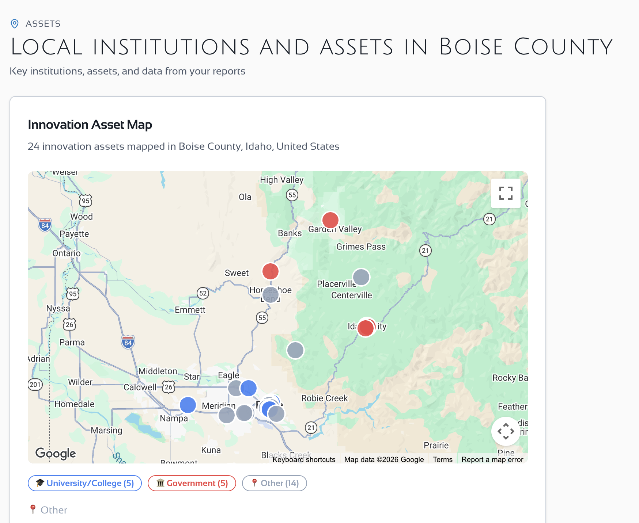Viewport: 639px width, 523px height.
Task: Click the Centerville label on the map
Action: [352, 295]
